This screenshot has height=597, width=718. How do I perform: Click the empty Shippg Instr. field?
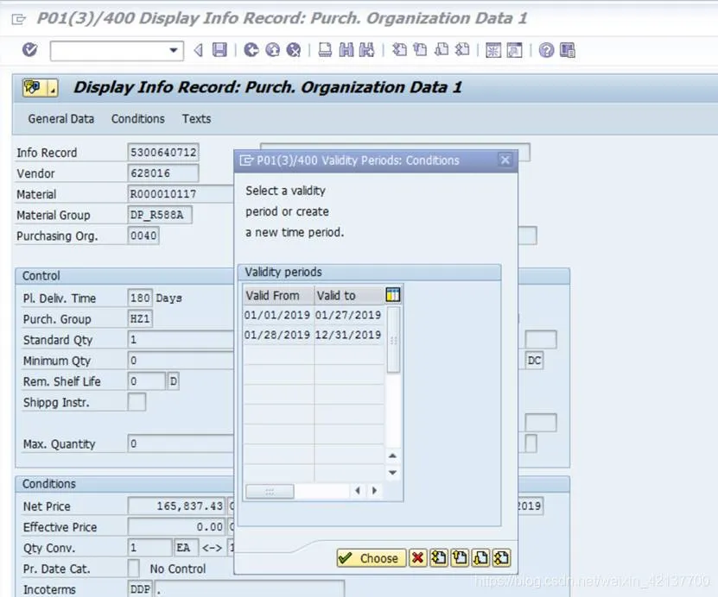(137, 402)
